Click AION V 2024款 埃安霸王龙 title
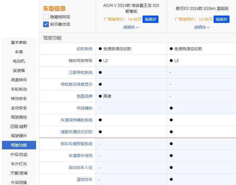The width and height of the screenshot is (236, 185). click(131, 8)
